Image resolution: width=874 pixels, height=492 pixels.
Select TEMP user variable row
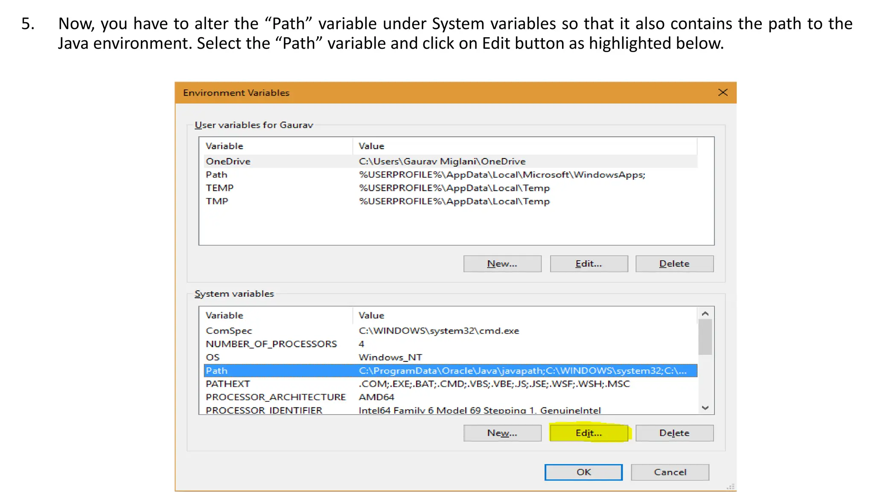pyautogui.click(x=450, y=188)
